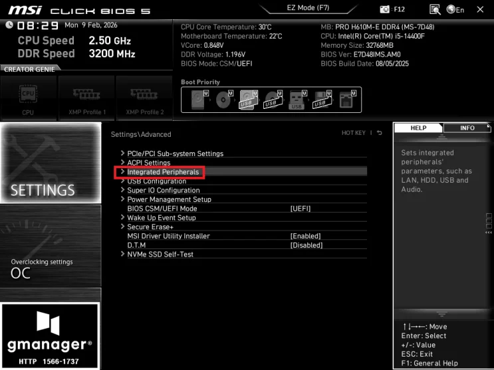Viewport: 494px width, 370px height.
Task: Open the SETTINGS section tile
Action: coord(51,163)
